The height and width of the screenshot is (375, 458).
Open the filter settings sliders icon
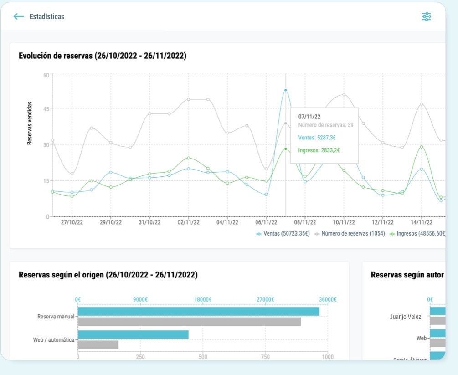coord(426,17)
